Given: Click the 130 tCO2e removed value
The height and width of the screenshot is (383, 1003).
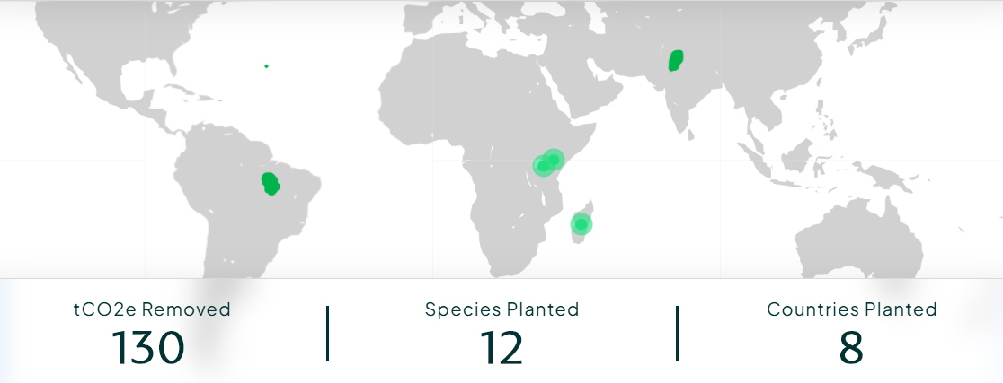Looking at the screenshot, I should [148, 348].
